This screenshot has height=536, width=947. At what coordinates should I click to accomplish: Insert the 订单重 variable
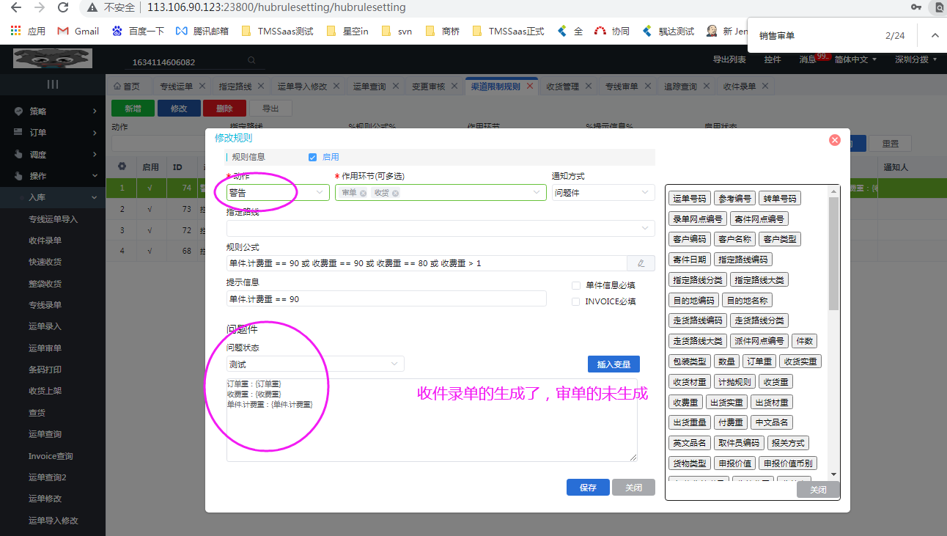(759, 361)
